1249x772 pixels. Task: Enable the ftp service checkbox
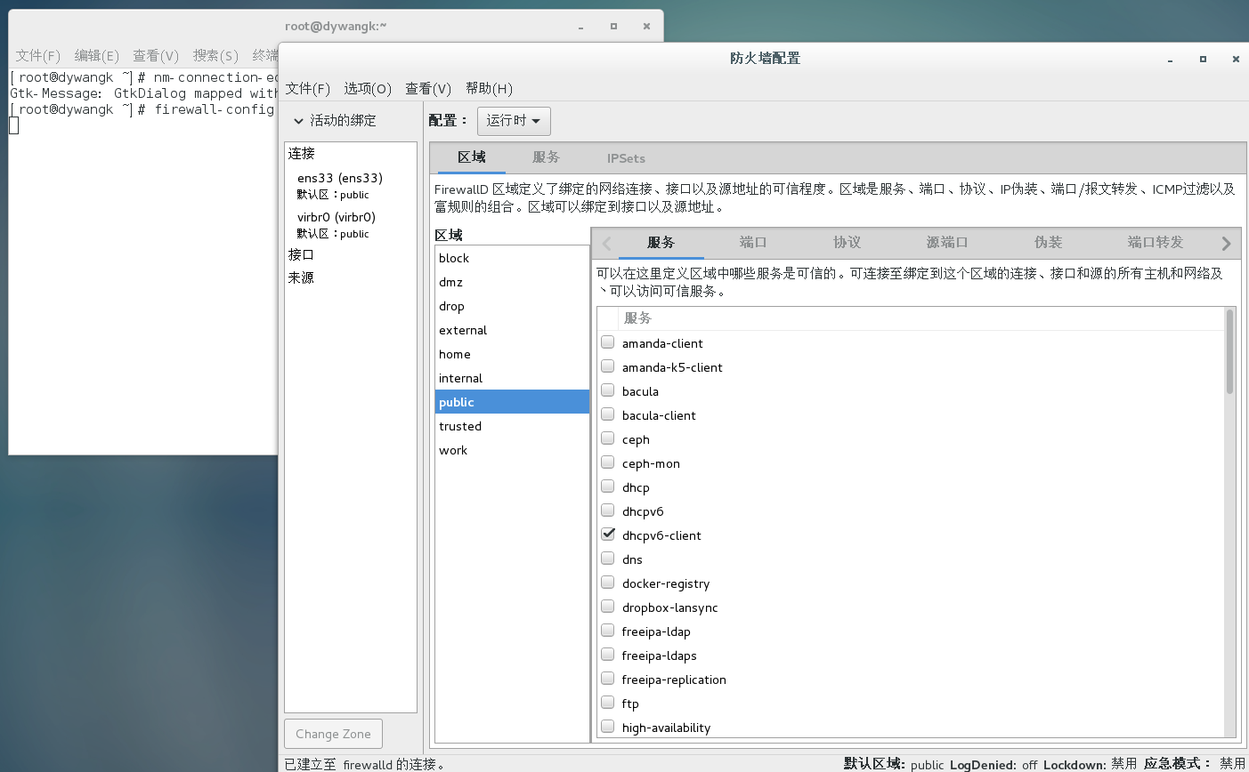[608, 703]
